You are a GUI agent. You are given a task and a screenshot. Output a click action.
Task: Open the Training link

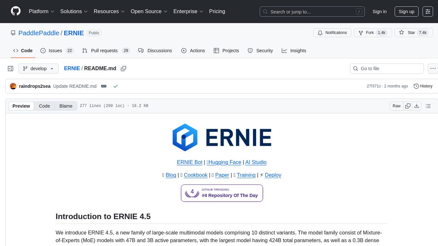[x=246, y=175]
